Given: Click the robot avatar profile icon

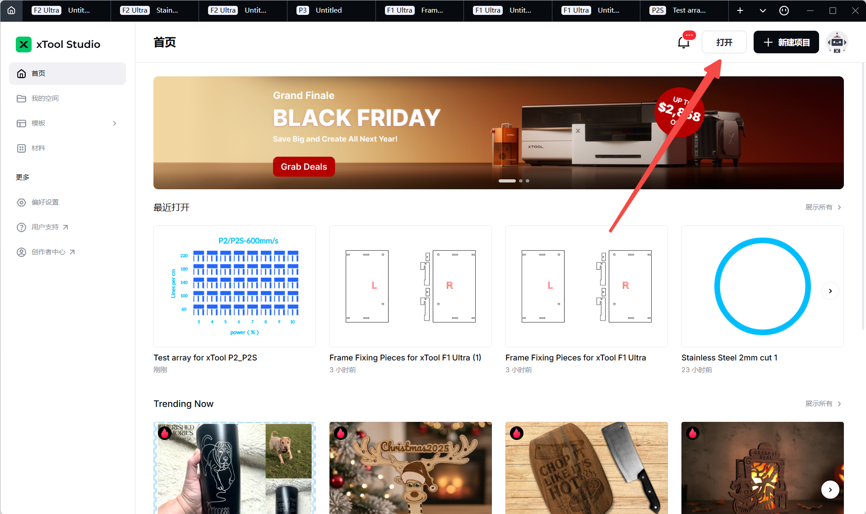Looking at the screenshot, I should pos(837,42).
